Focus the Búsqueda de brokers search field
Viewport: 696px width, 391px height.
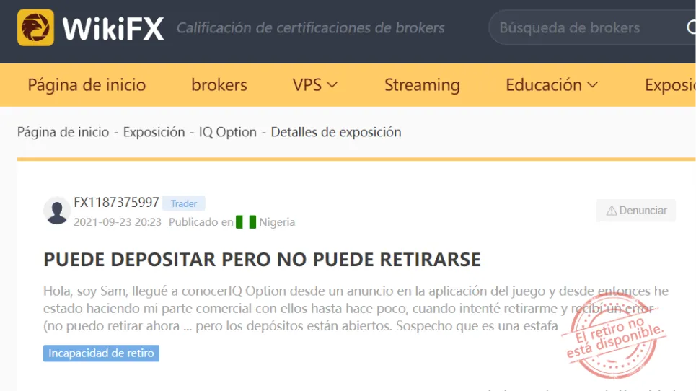click(591, 27)
